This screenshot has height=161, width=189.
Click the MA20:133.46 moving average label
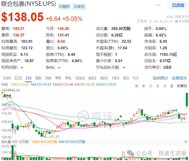[63, 84]
